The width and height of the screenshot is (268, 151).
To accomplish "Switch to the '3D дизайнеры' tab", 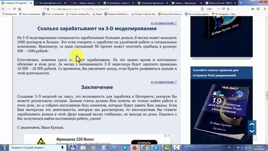I will click(x=119, y=3).
